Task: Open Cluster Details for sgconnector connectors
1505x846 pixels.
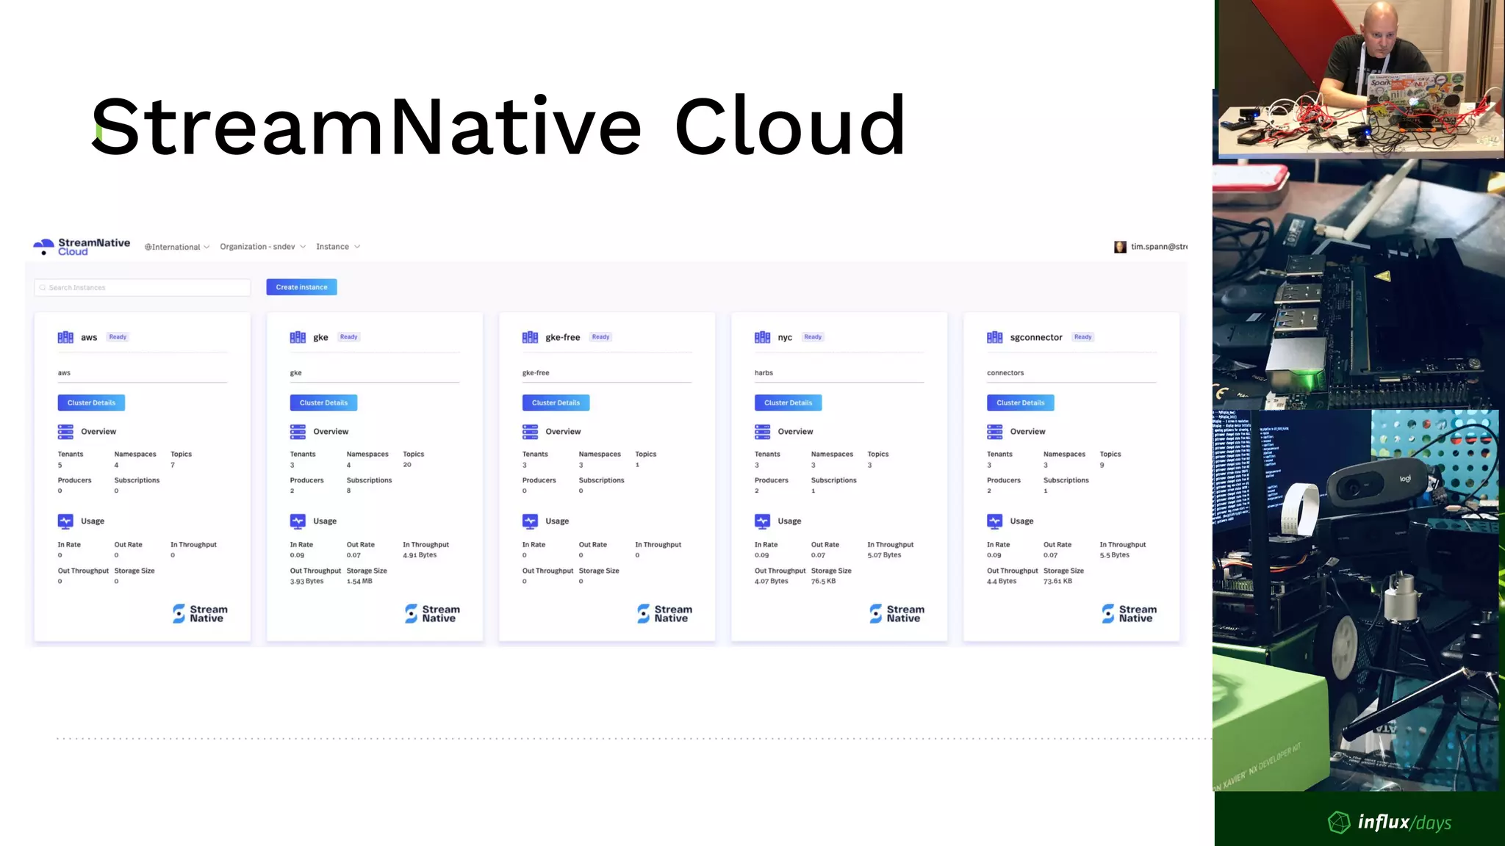Action: (x=1020, y=402)
